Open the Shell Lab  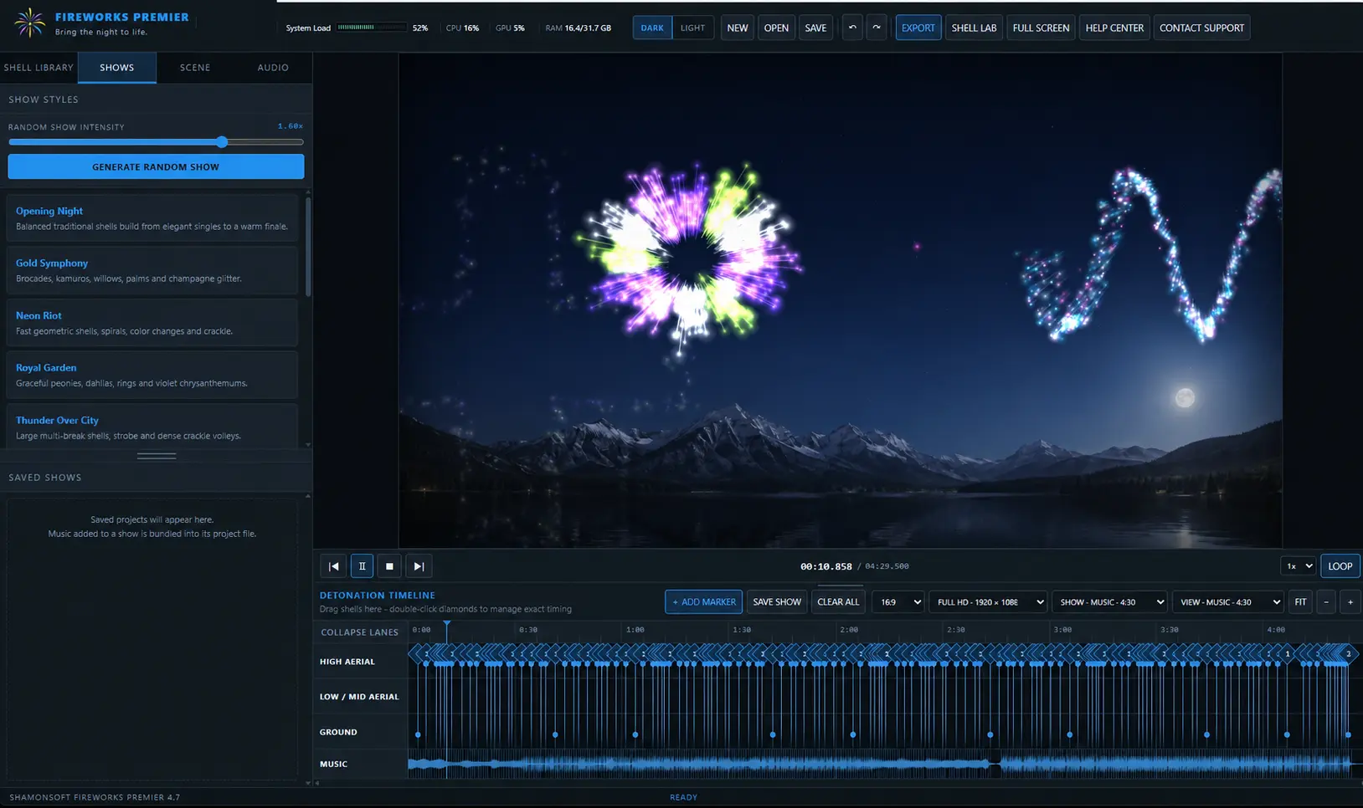974,28
